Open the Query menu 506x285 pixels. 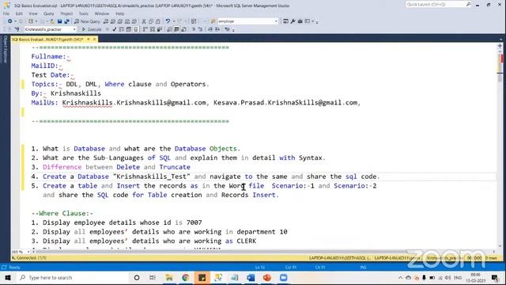49,13
